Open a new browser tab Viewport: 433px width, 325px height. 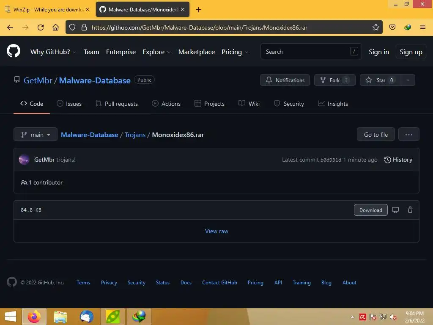[198, 10]
